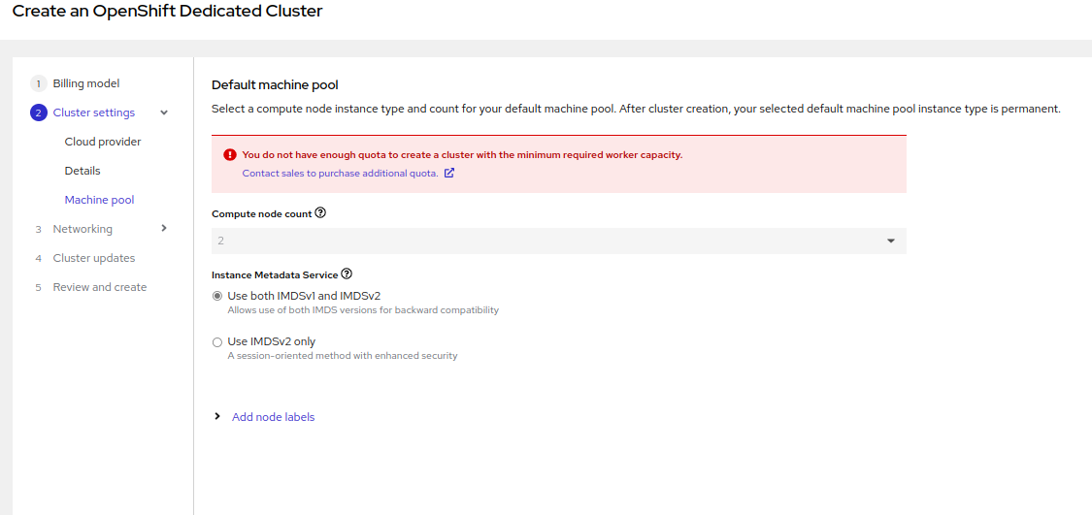Open the Cloud provider sub-step
This screenshot has width=1092, height=515.
103,142
